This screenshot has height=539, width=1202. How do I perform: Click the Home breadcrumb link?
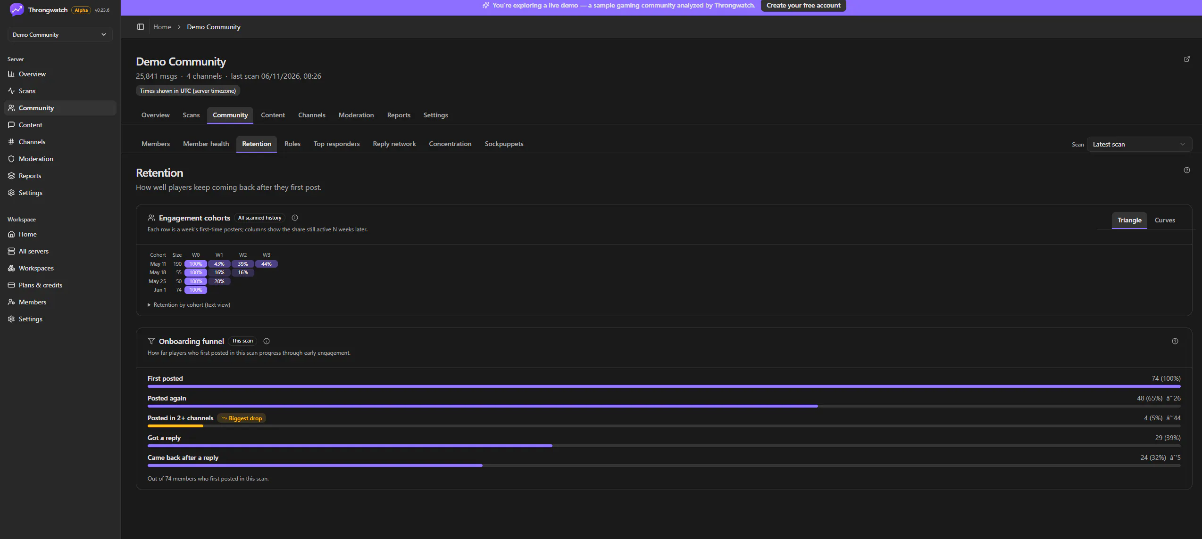tap(162, 27)
